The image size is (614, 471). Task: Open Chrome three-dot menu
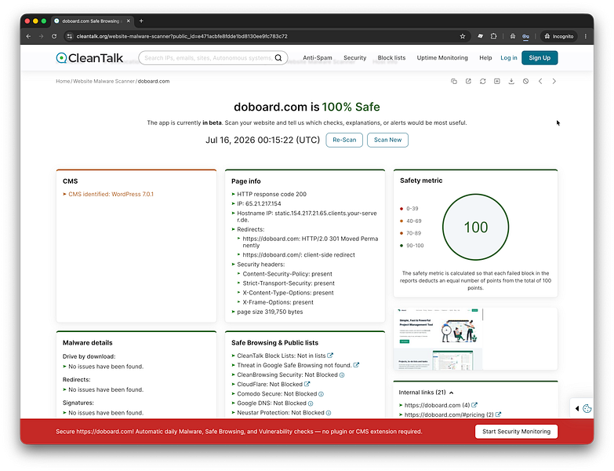[586, 36]
